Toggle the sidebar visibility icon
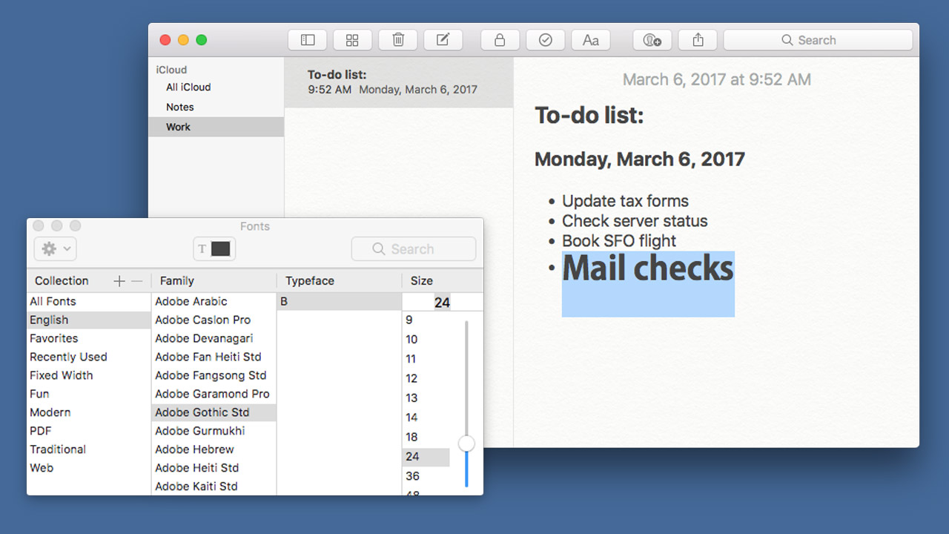 [307, 39]
